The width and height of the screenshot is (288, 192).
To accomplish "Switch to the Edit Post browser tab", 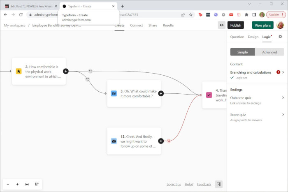I will [x=31, y=6].
